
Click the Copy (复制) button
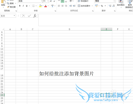pos(10,3)
